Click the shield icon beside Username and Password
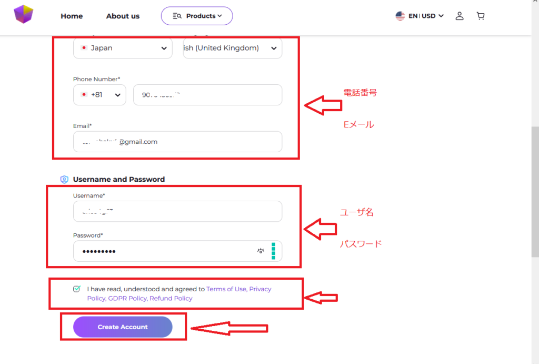 (65, 179)
